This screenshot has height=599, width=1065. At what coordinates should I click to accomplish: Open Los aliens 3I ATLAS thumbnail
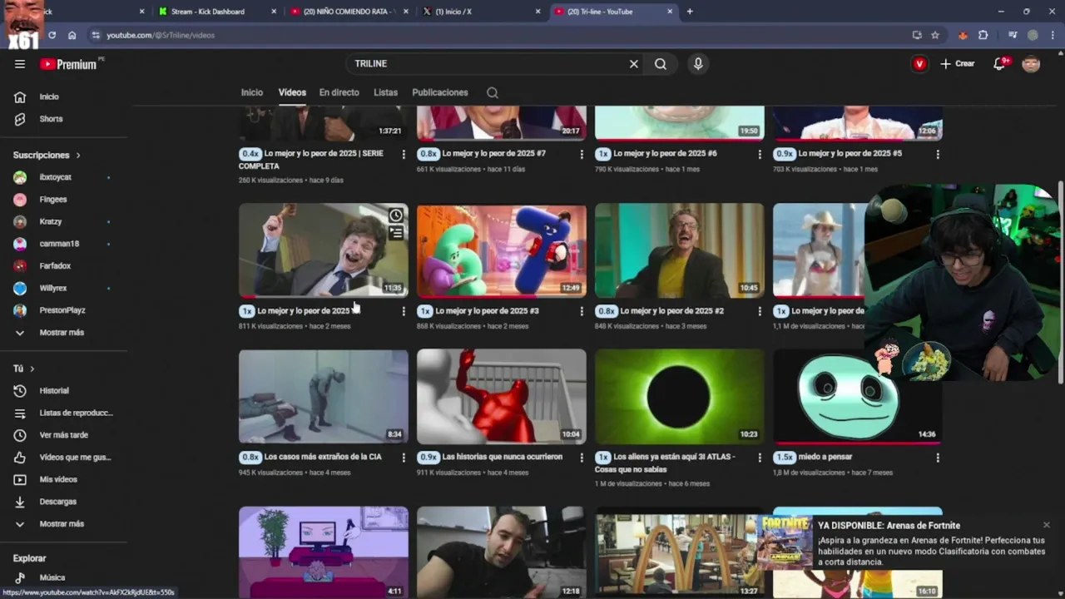click(680, 397)
